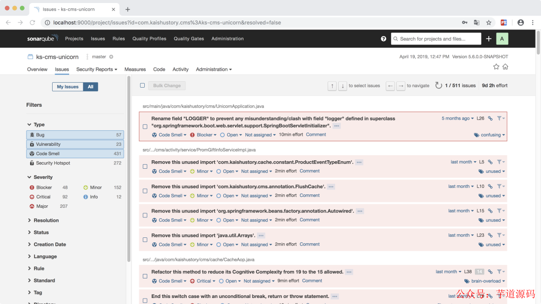Screen dimensions: 541x304
Task: Click the '...' rule details on LOGGER issue
Action: [337, 126]
